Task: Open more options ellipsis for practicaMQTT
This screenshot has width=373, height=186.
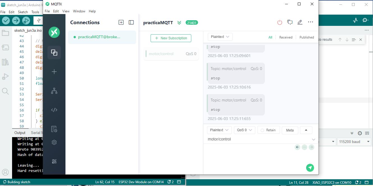Action: (x=310, y=22)
